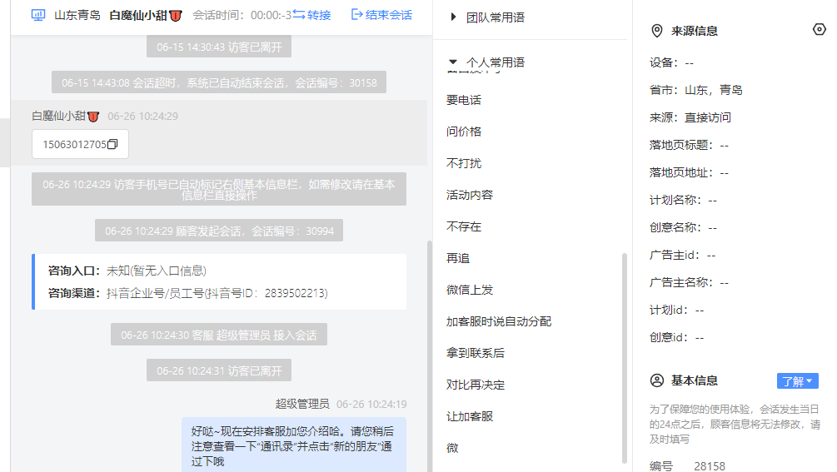Choose the 加客服时说自动分配 quick phrase
837x472 pixels.
pos(499,321)
